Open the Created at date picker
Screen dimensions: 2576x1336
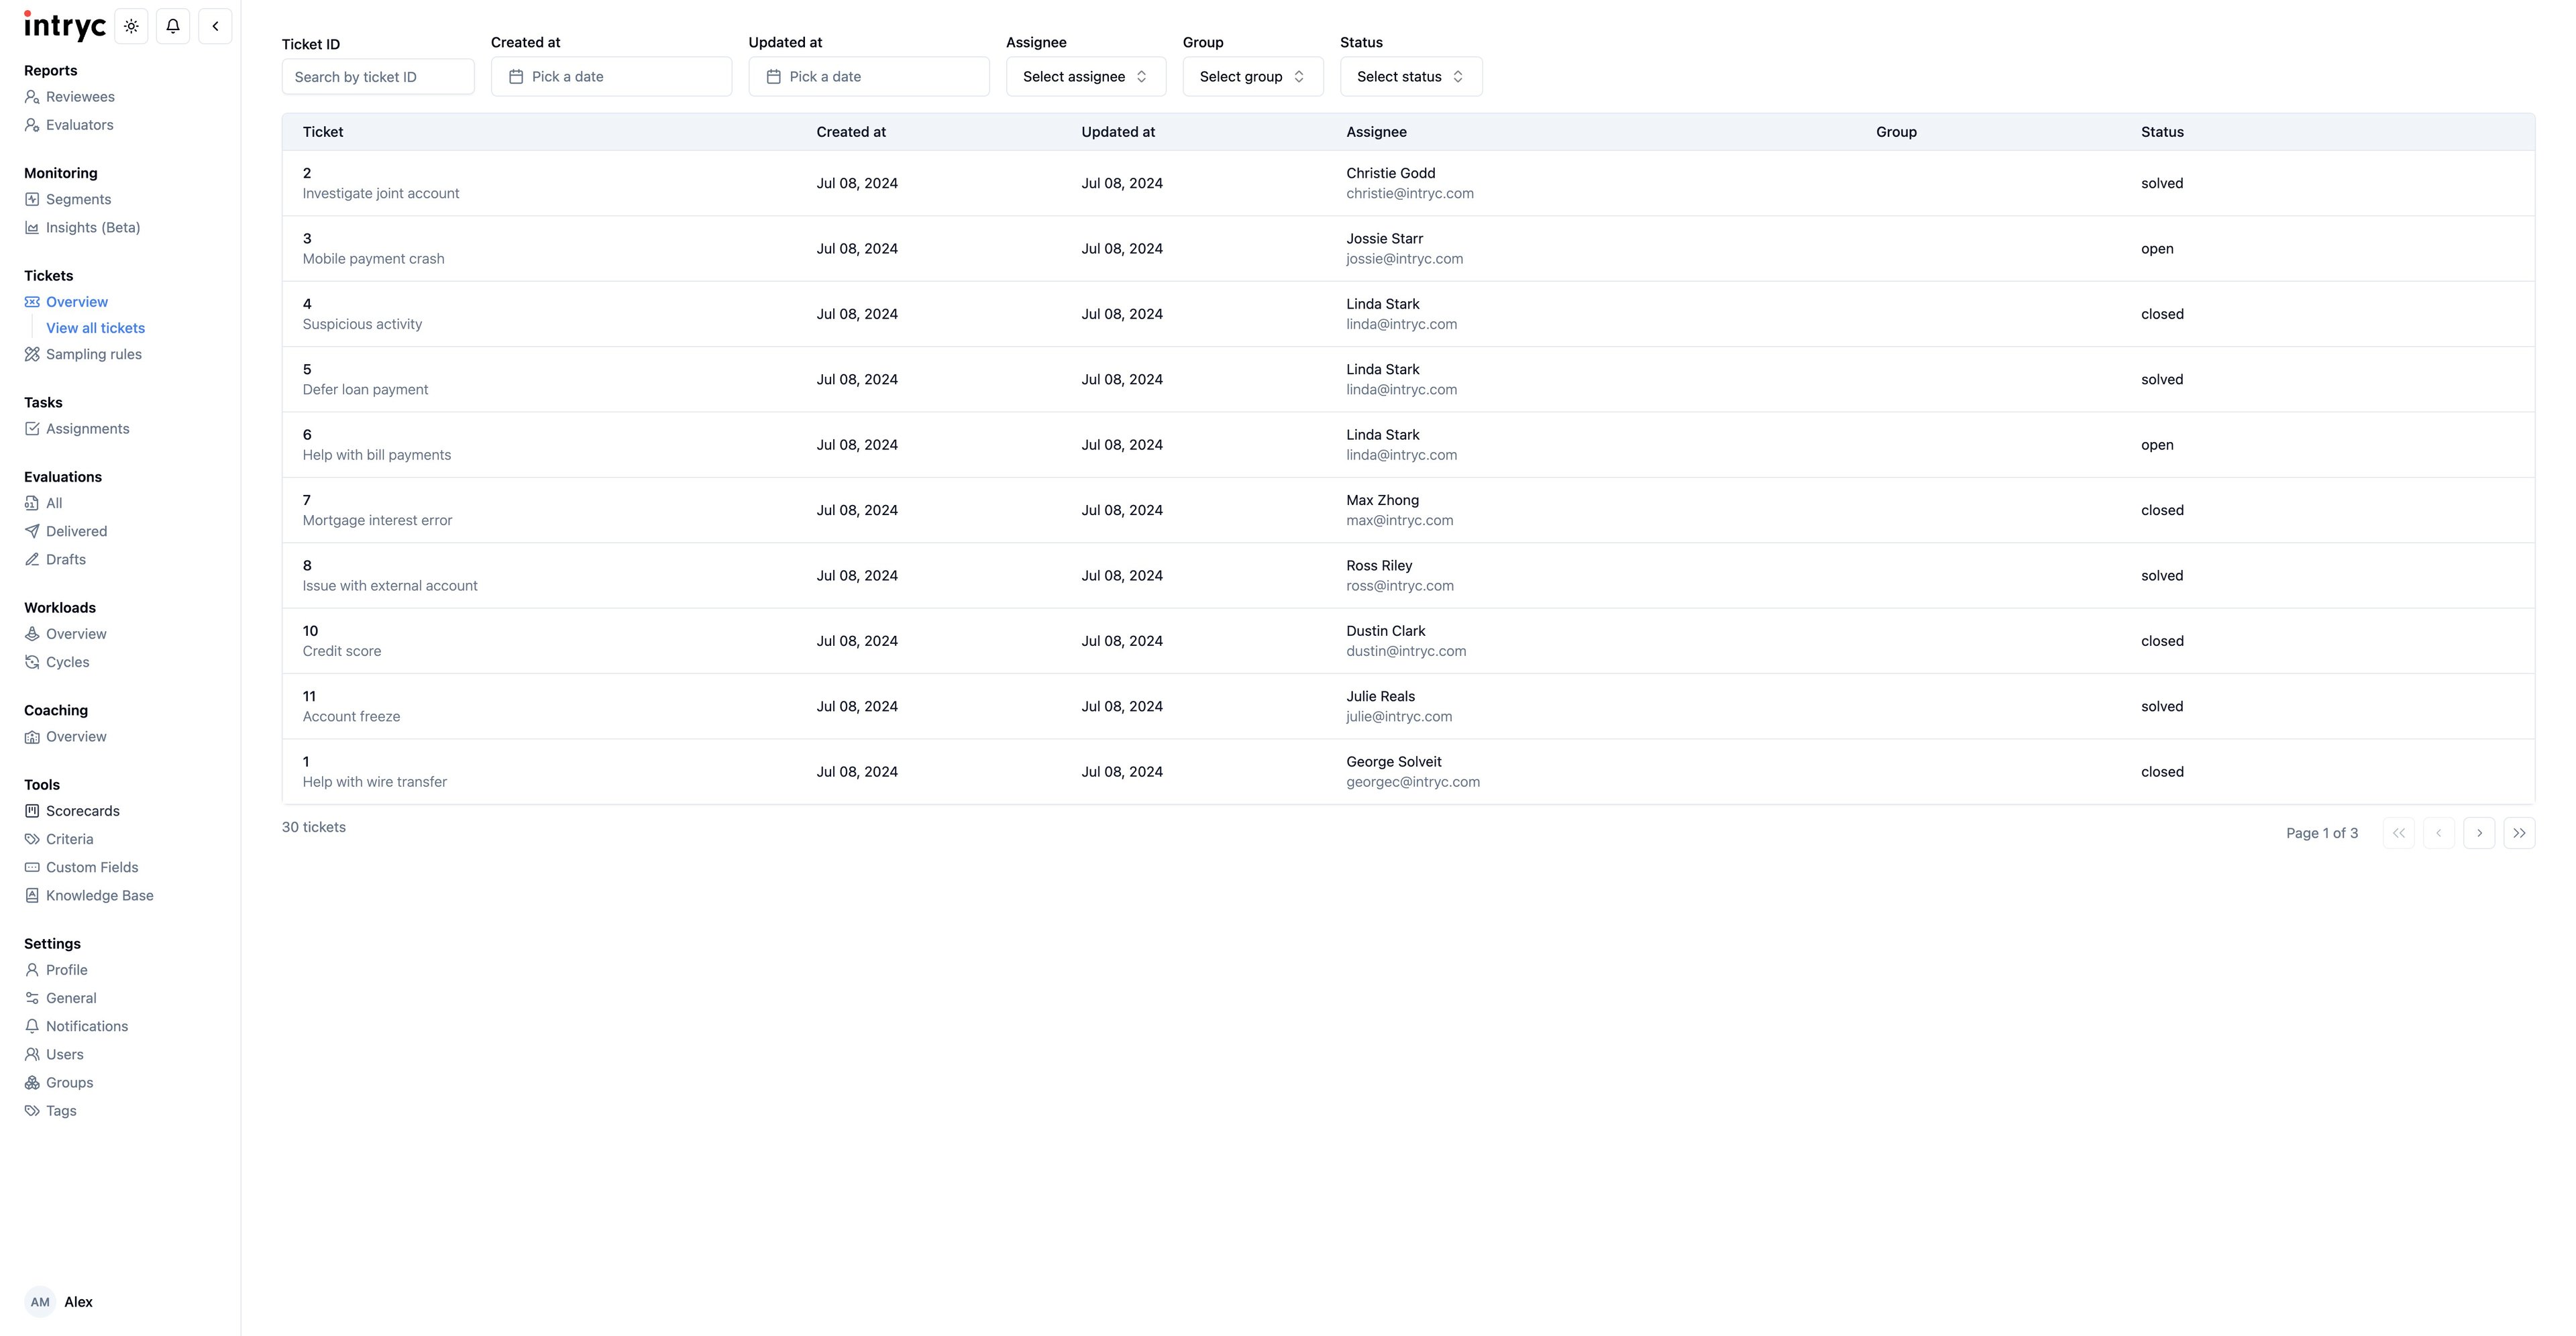(611, 77)
